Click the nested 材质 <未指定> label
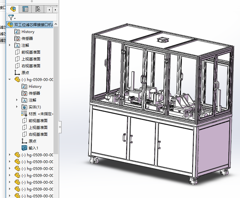 tap(41, 114)
